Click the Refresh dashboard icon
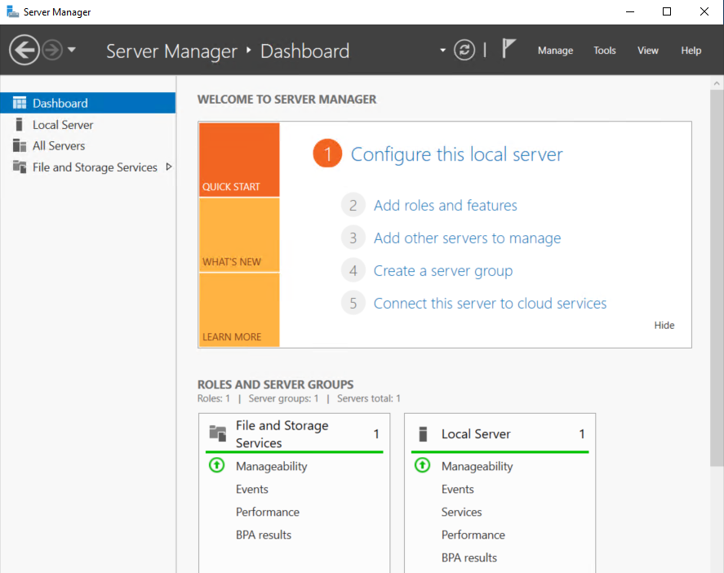Screen dimensions: 724x573 [x=464, y=50]
